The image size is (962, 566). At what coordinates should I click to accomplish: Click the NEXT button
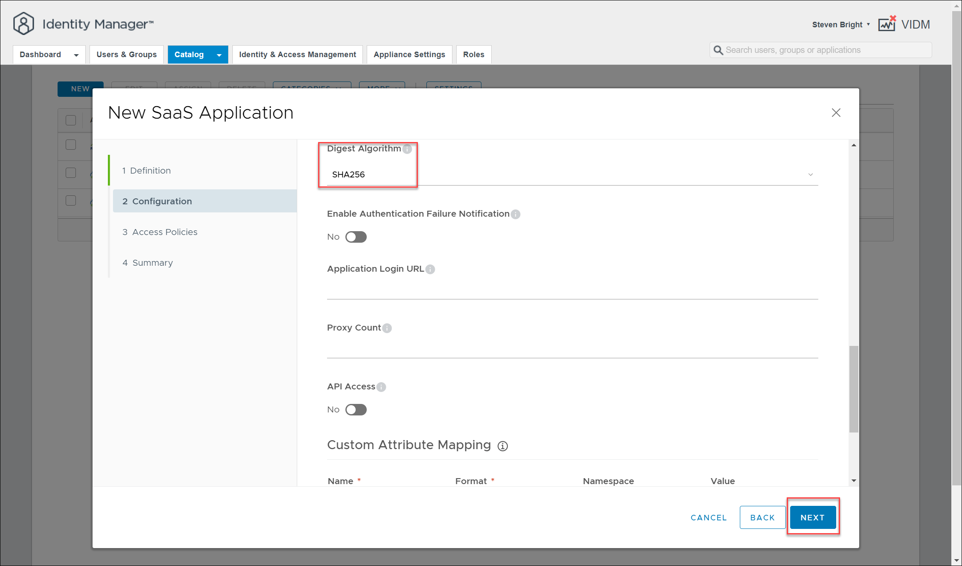pyautogui.click(x=812, y=517)
